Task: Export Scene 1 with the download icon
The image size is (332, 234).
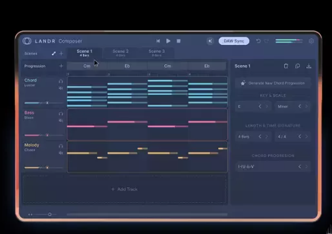Action: point(309,66)
